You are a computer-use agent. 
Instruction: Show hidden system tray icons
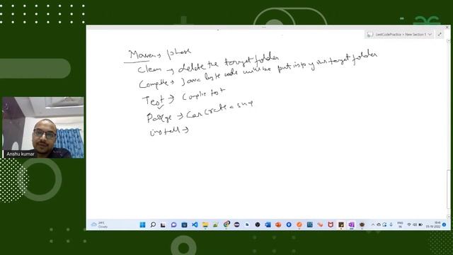pos(373,225)
